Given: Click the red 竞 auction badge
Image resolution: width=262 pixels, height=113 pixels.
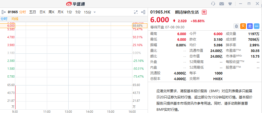Looking at the screenshot, I should click(x=204, y=12).
